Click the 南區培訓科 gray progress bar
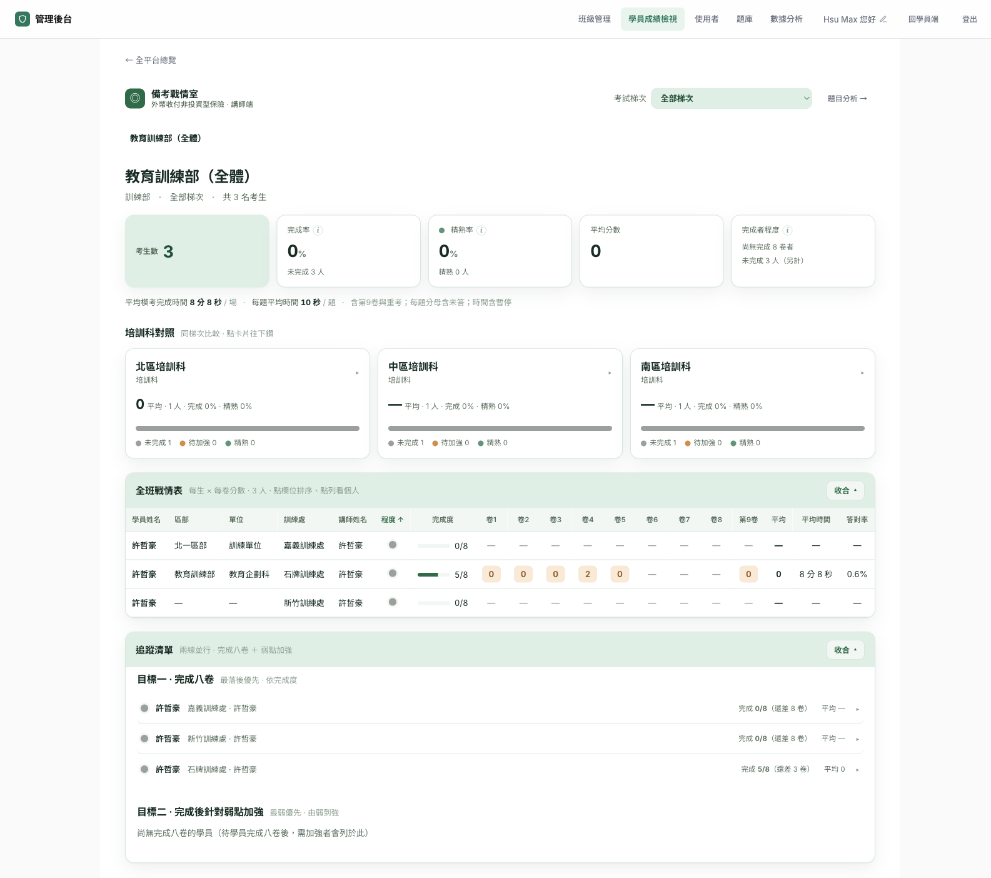Viewport: 991px width, 878px height. pos(753,428)
